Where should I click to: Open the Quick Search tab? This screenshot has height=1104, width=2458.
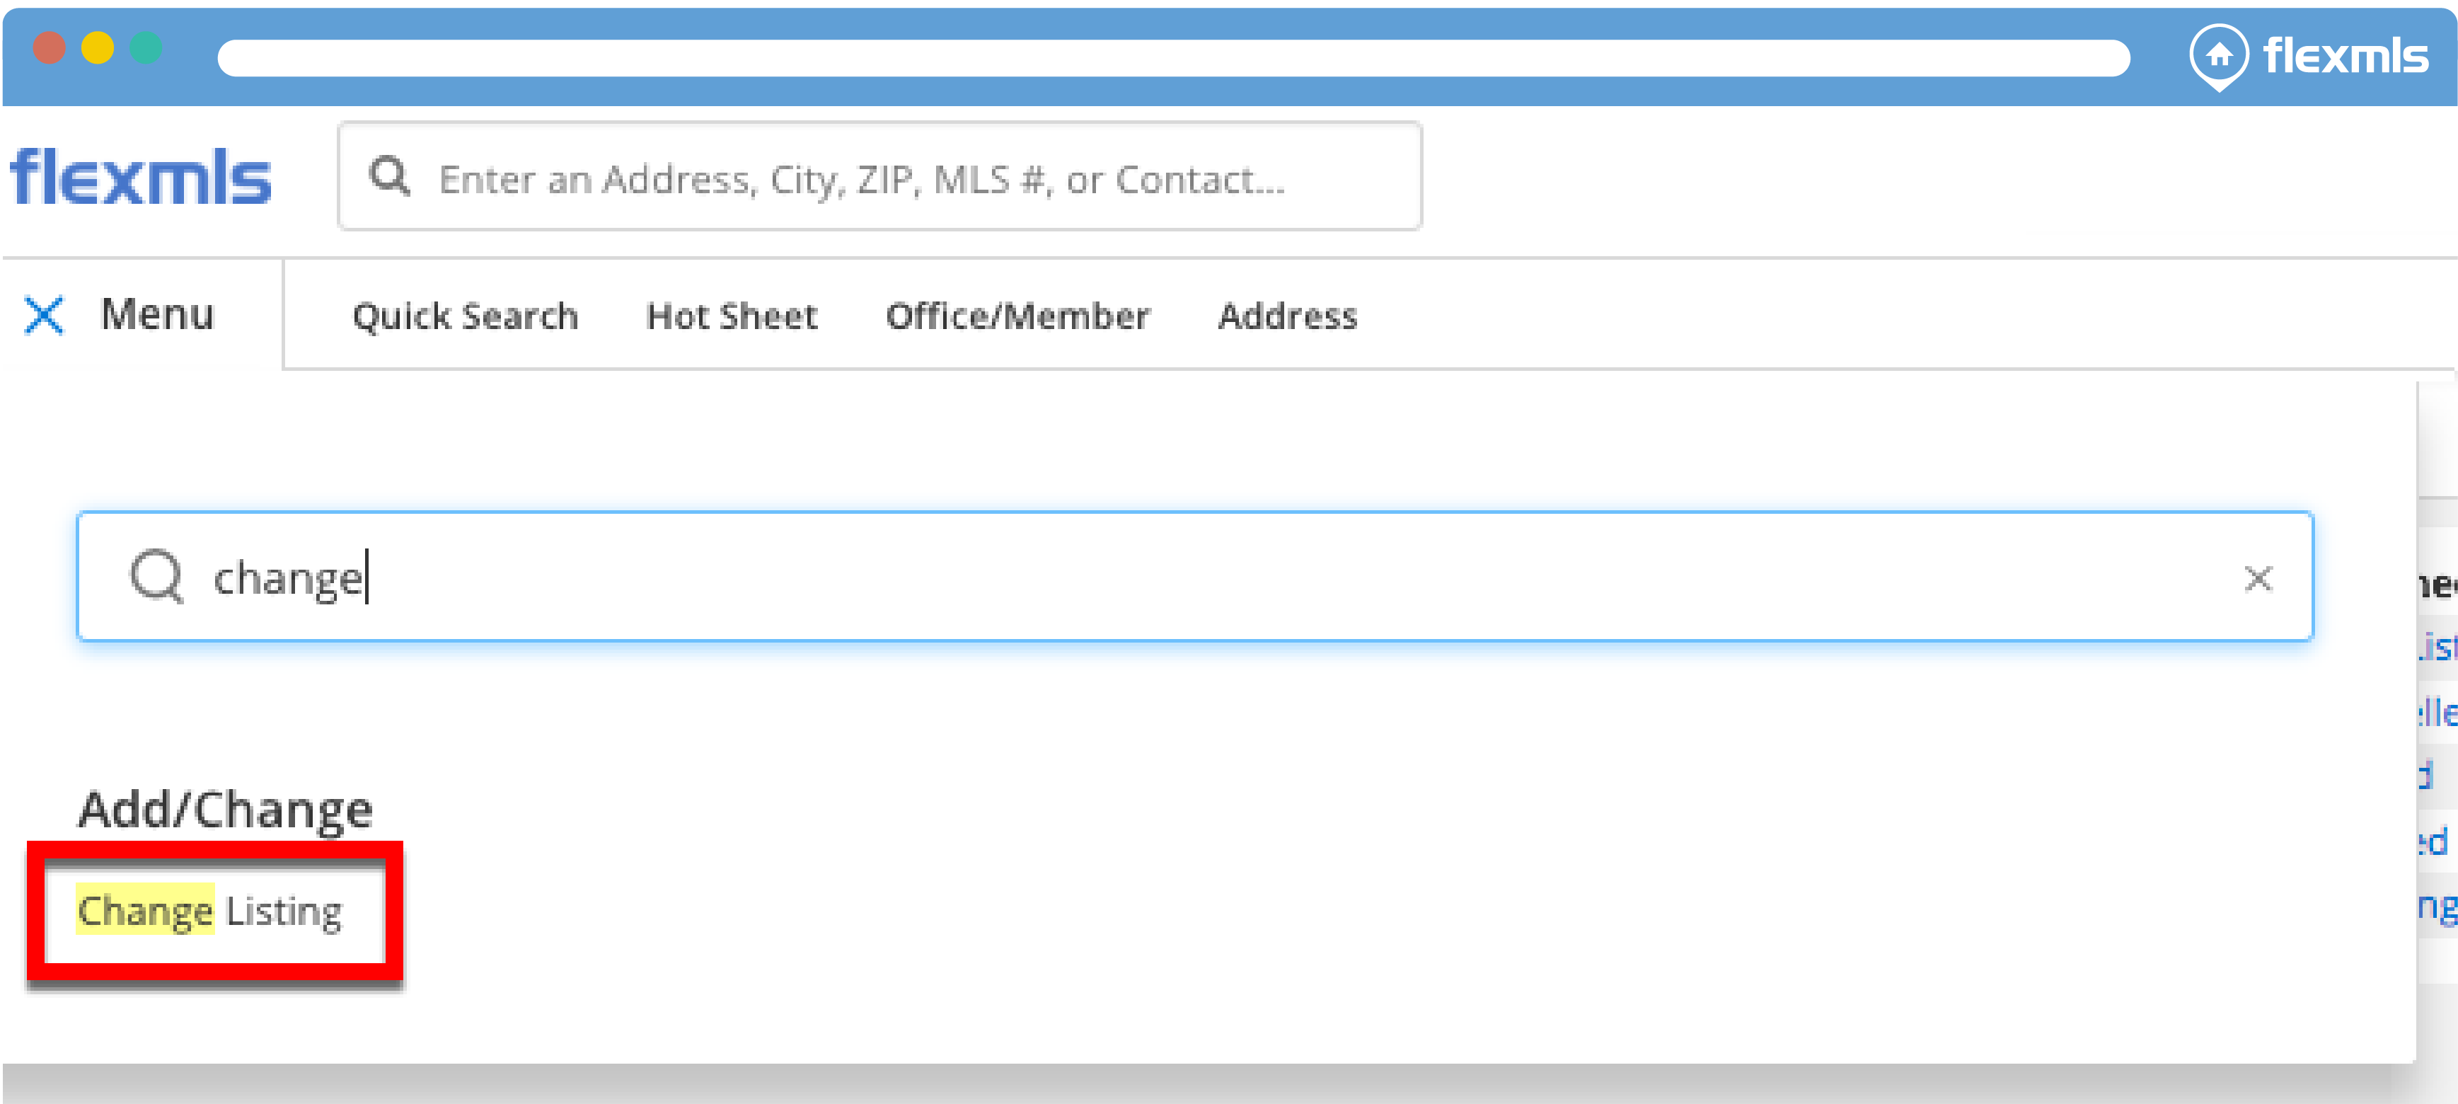[x=465, y=316]
